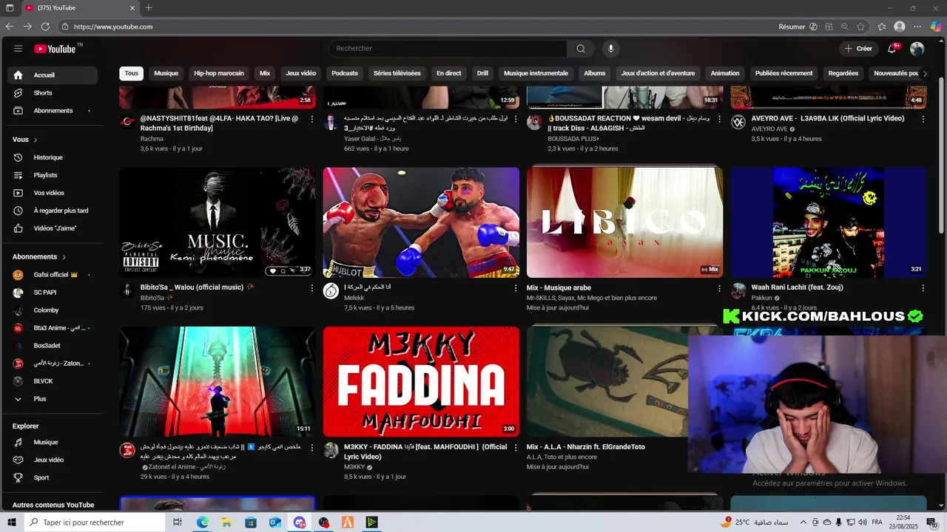Open À regarder plus tard list
The image size is (947, 532).
tap(53, 211)
